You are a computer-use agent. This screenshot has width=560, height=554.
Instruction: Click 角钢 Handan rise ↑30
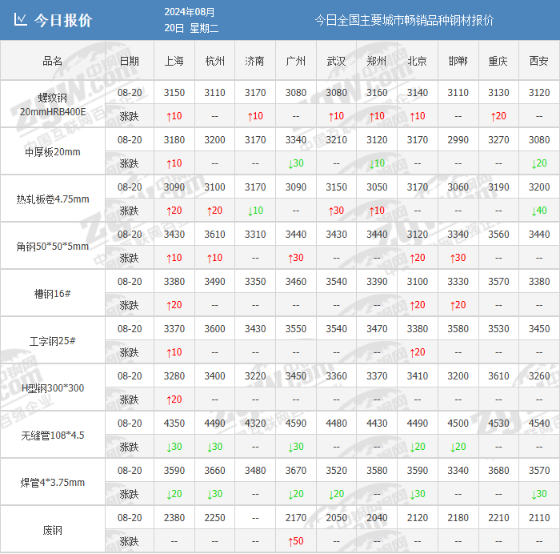click(458, 258)
